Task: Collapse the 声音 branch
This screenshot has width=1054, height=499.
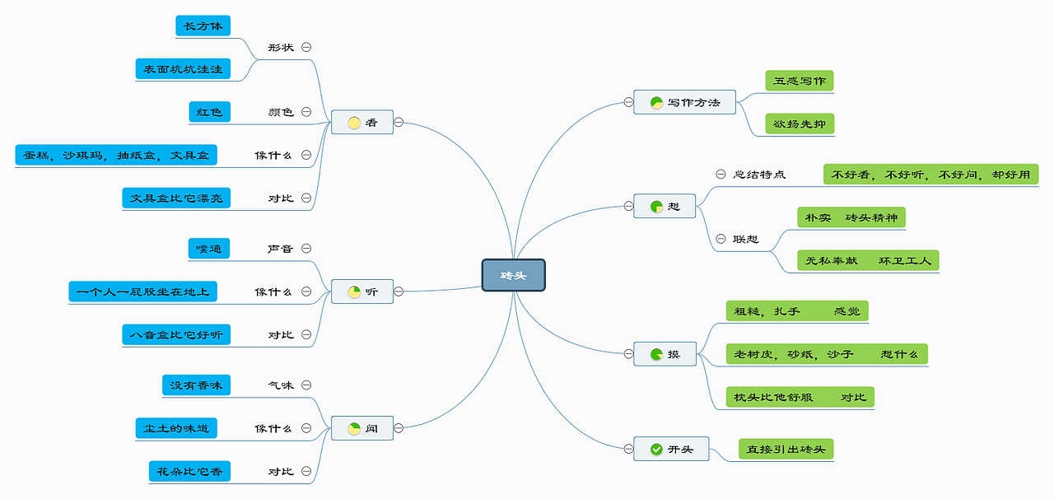Action: [x=306, y=248]
